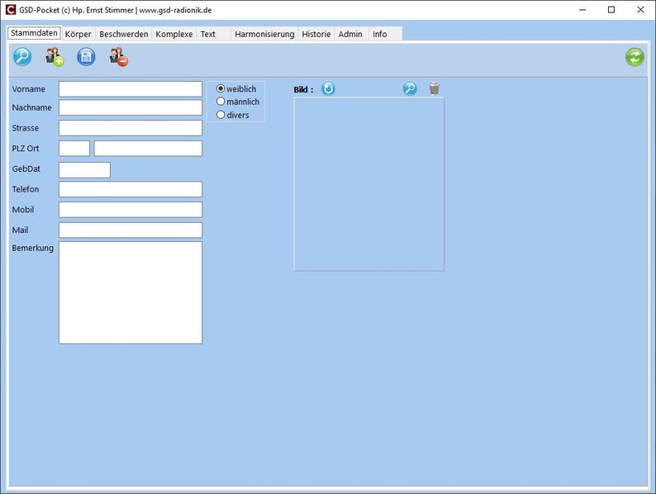Open the Körper tab
Viewport: 656px width, 494px height.
pos(78,34)
